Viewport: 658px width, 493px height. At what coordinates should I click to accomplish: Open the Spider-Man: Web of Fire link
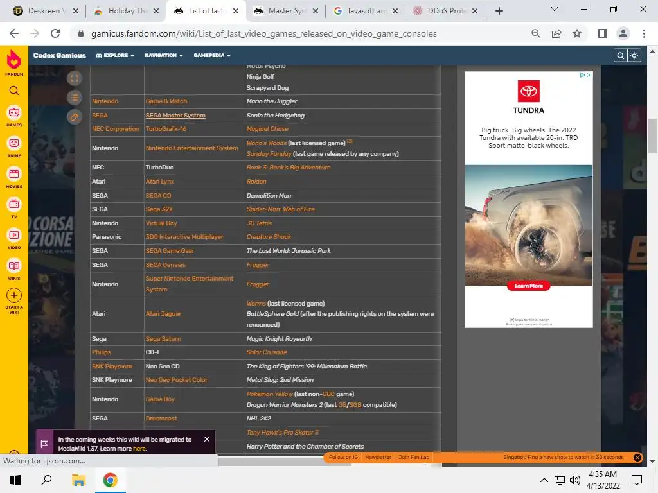[280, 209]
